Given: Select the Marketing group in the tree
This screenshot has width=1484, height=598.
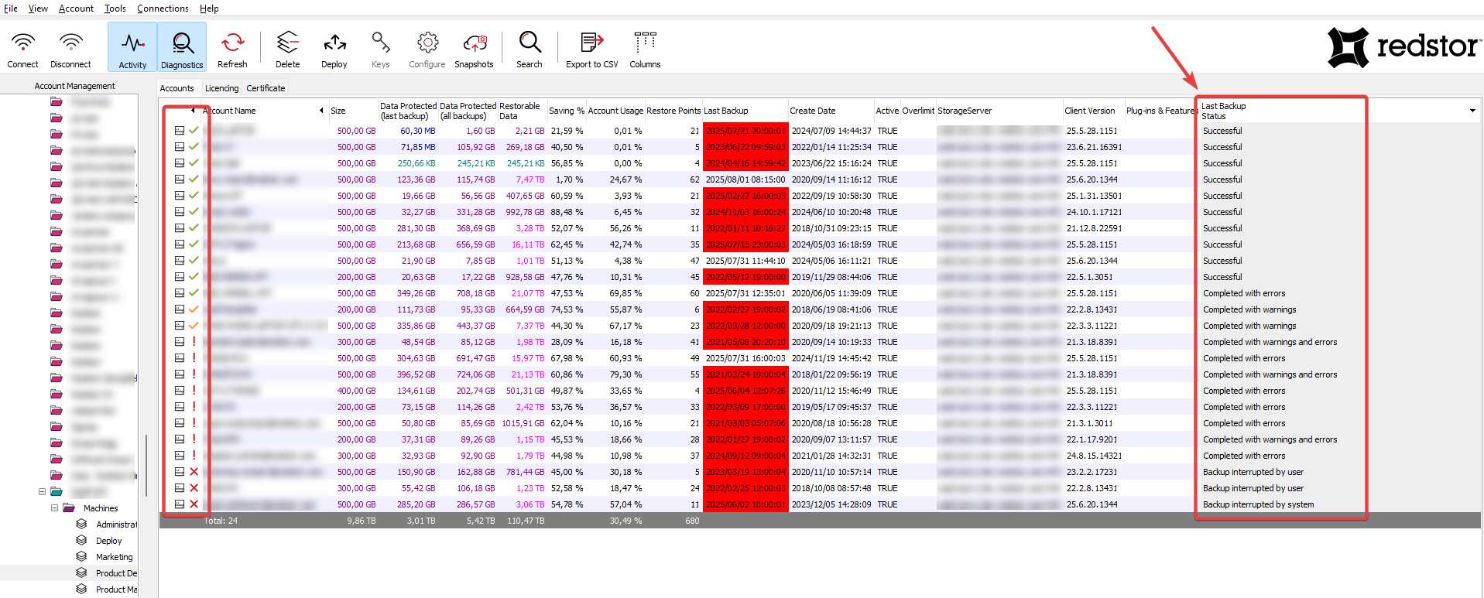Looking at the screenshot, I should (x=114, y=557).
